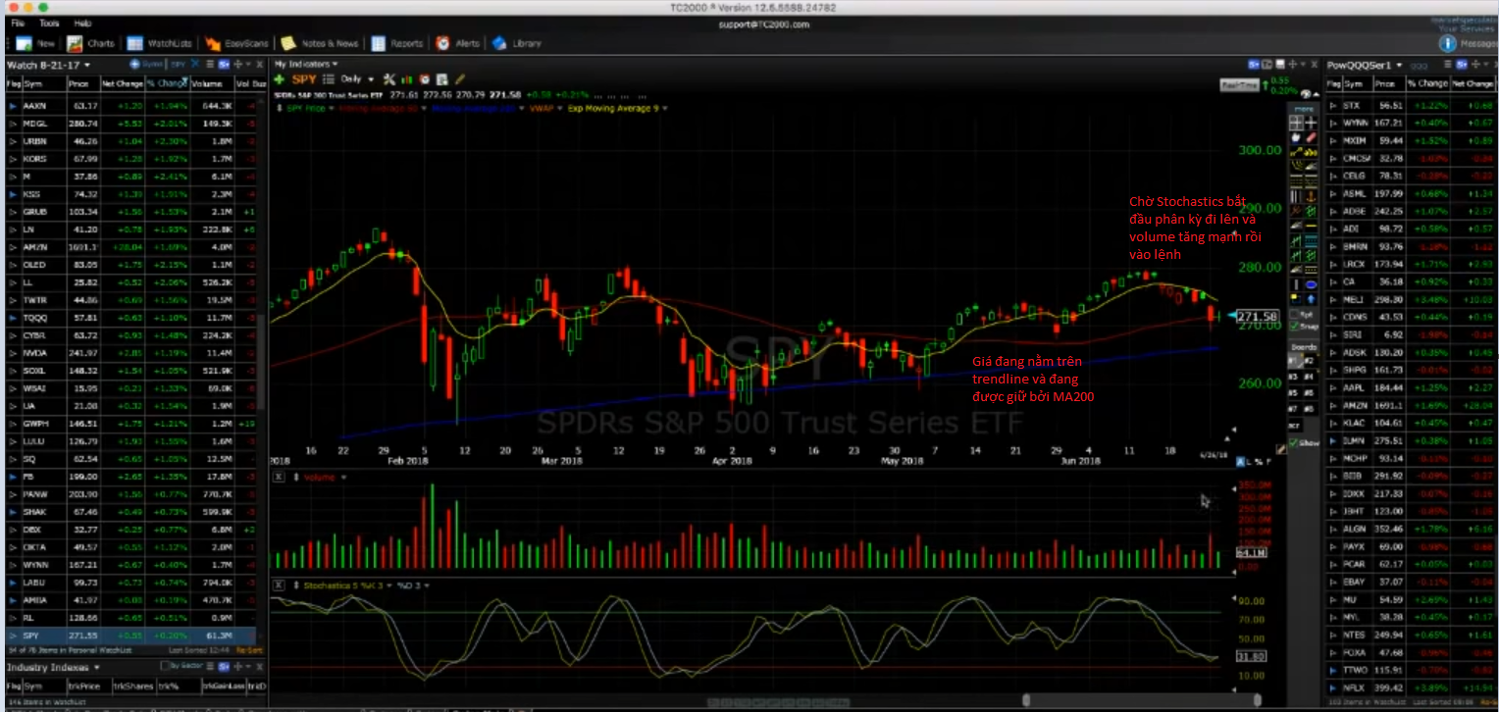Image resolution: width=1499 pixels, height=712 pixels.
Task: Select the NFLX row in PowQQQSer1 watchlist
Action: [1411, 687]
